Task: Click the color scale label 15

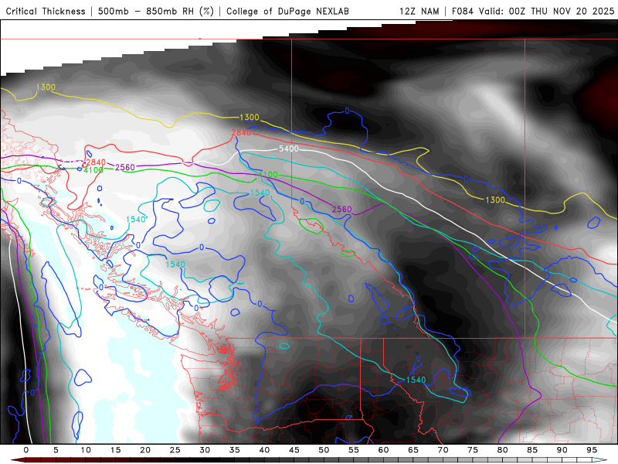Action: click(115, 450)
